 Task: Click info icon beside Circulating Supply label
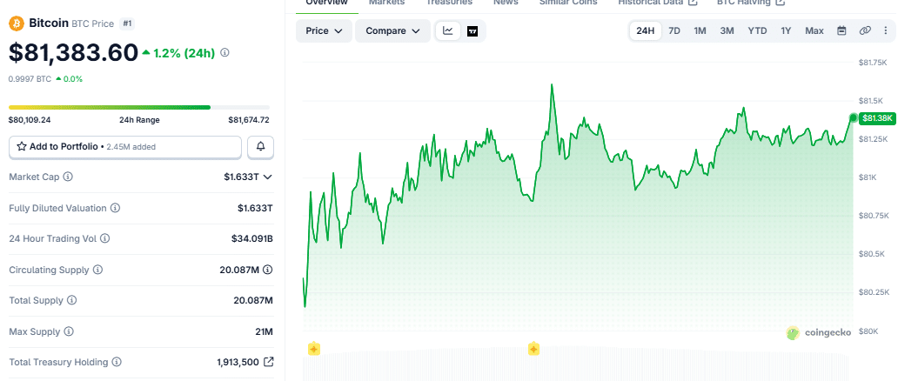tap(98, 270)
